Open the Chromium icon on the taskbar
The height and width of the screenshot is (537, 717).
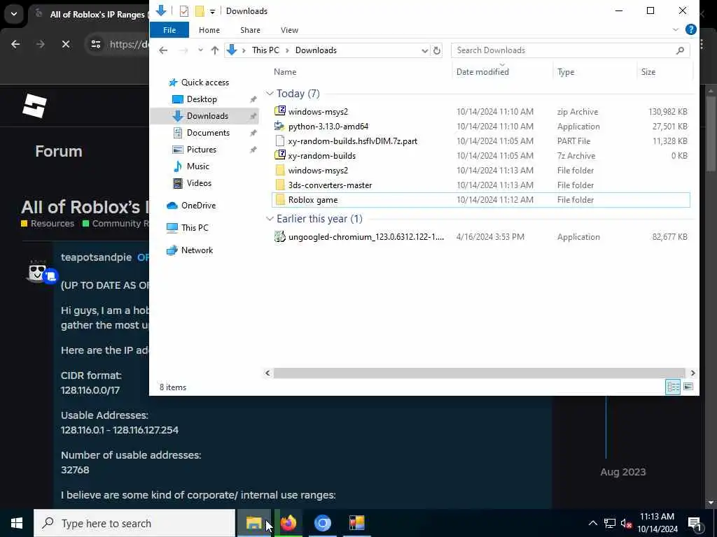coord(322,523)
